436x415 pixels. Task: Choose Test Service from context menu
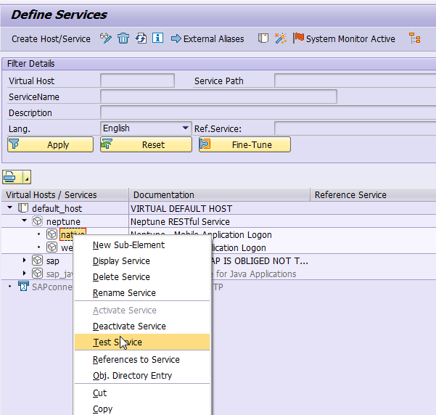pyautogui.click(x=117, y=342)
